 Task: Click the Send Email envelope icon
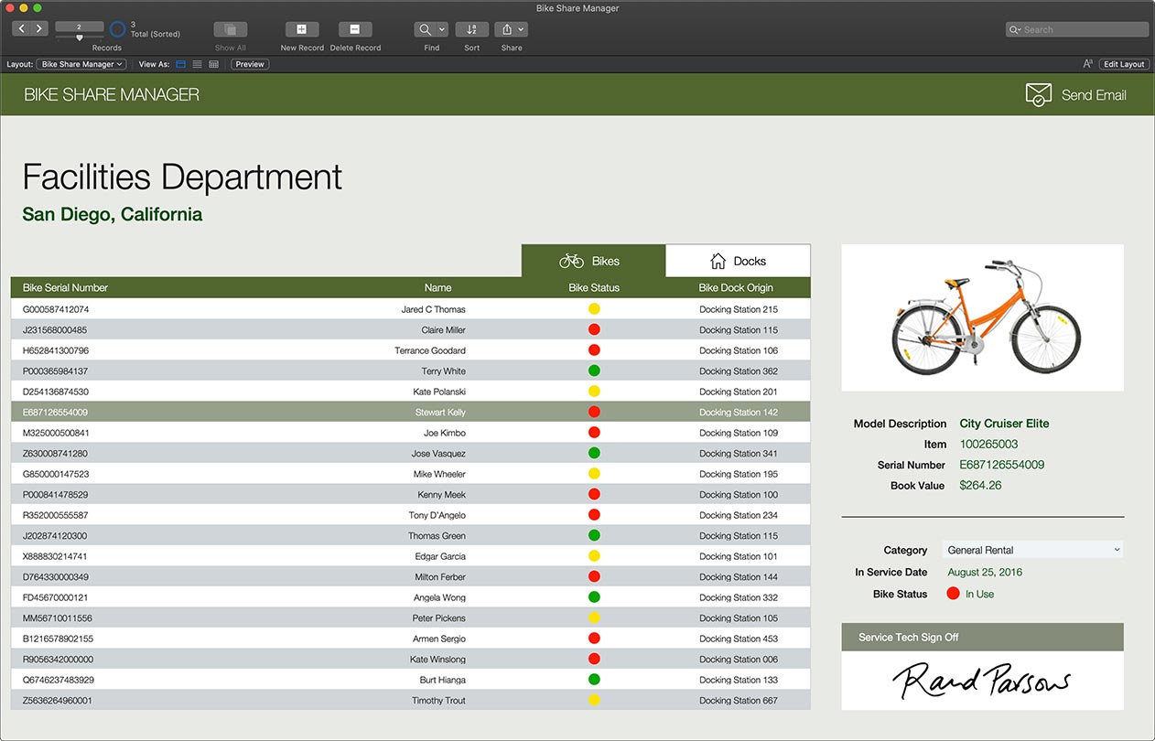pos(1039,95)
